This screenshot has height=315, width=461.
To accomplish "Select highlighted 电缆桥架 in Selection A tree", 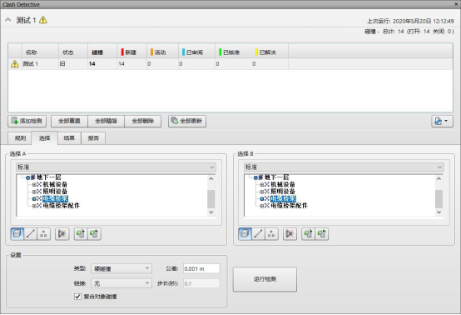I will tap(55, 198).
